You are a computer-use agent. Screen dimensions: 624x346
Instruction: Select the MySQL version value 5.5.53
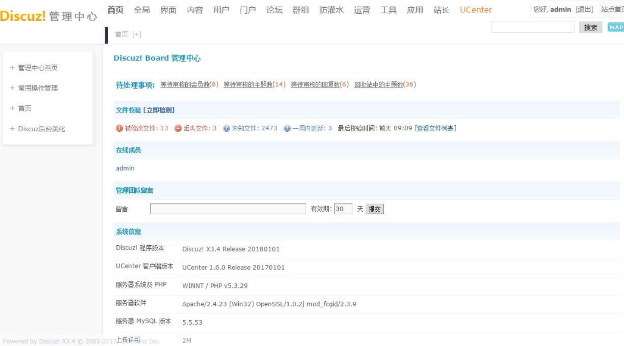pyautogui.click(x=192, y=322)
